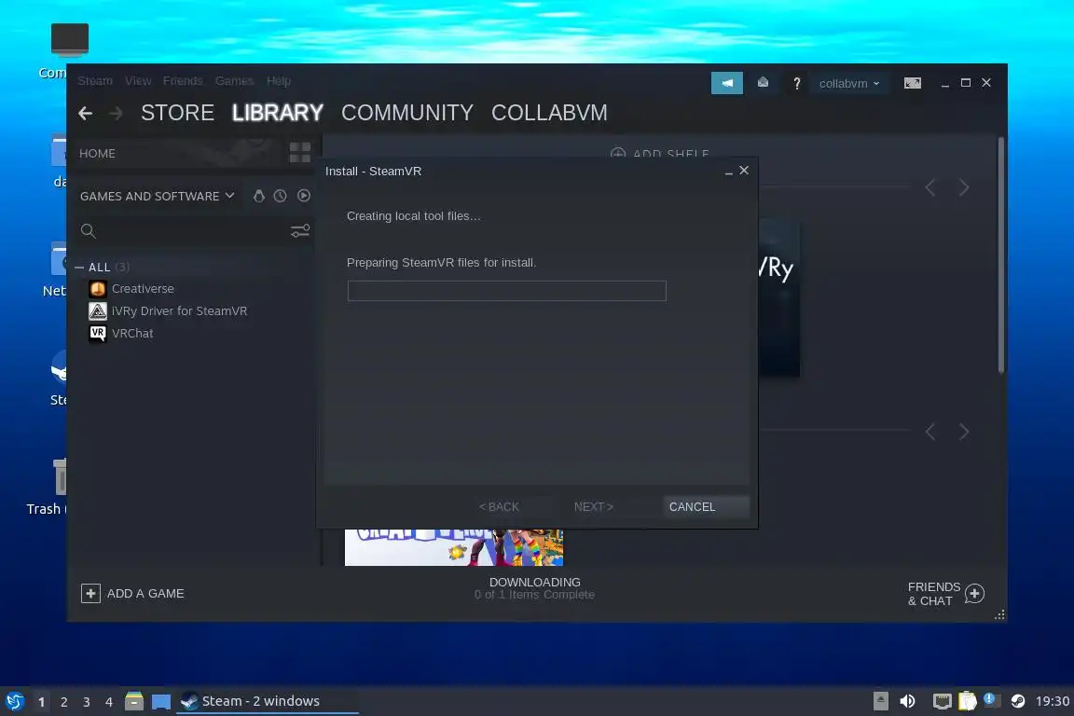Switch to collections grid view icon
1074x716 pixels.
(x=300, y=153)
